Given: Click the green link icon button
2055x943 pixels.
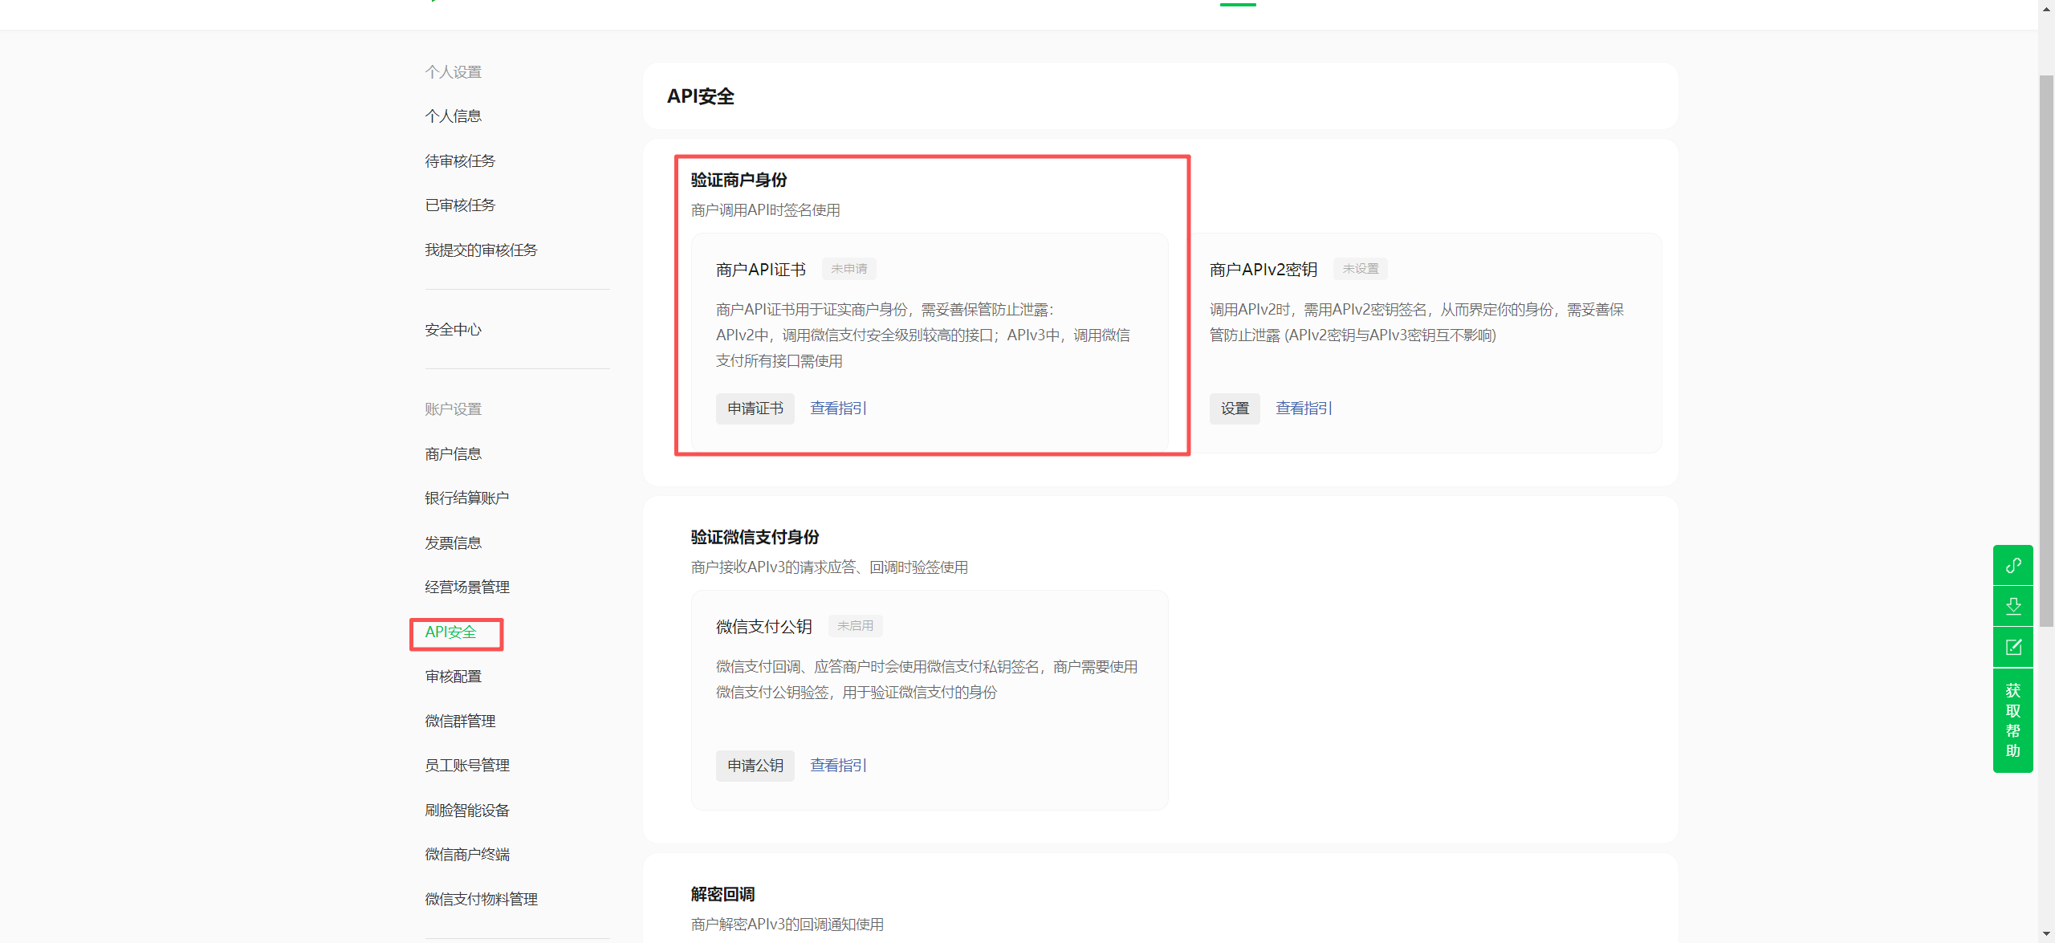Looking at the screenshot, I should [2012, 566].
